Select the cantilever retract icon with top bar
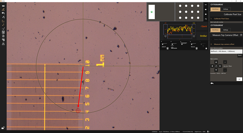 tap(183, 44)
